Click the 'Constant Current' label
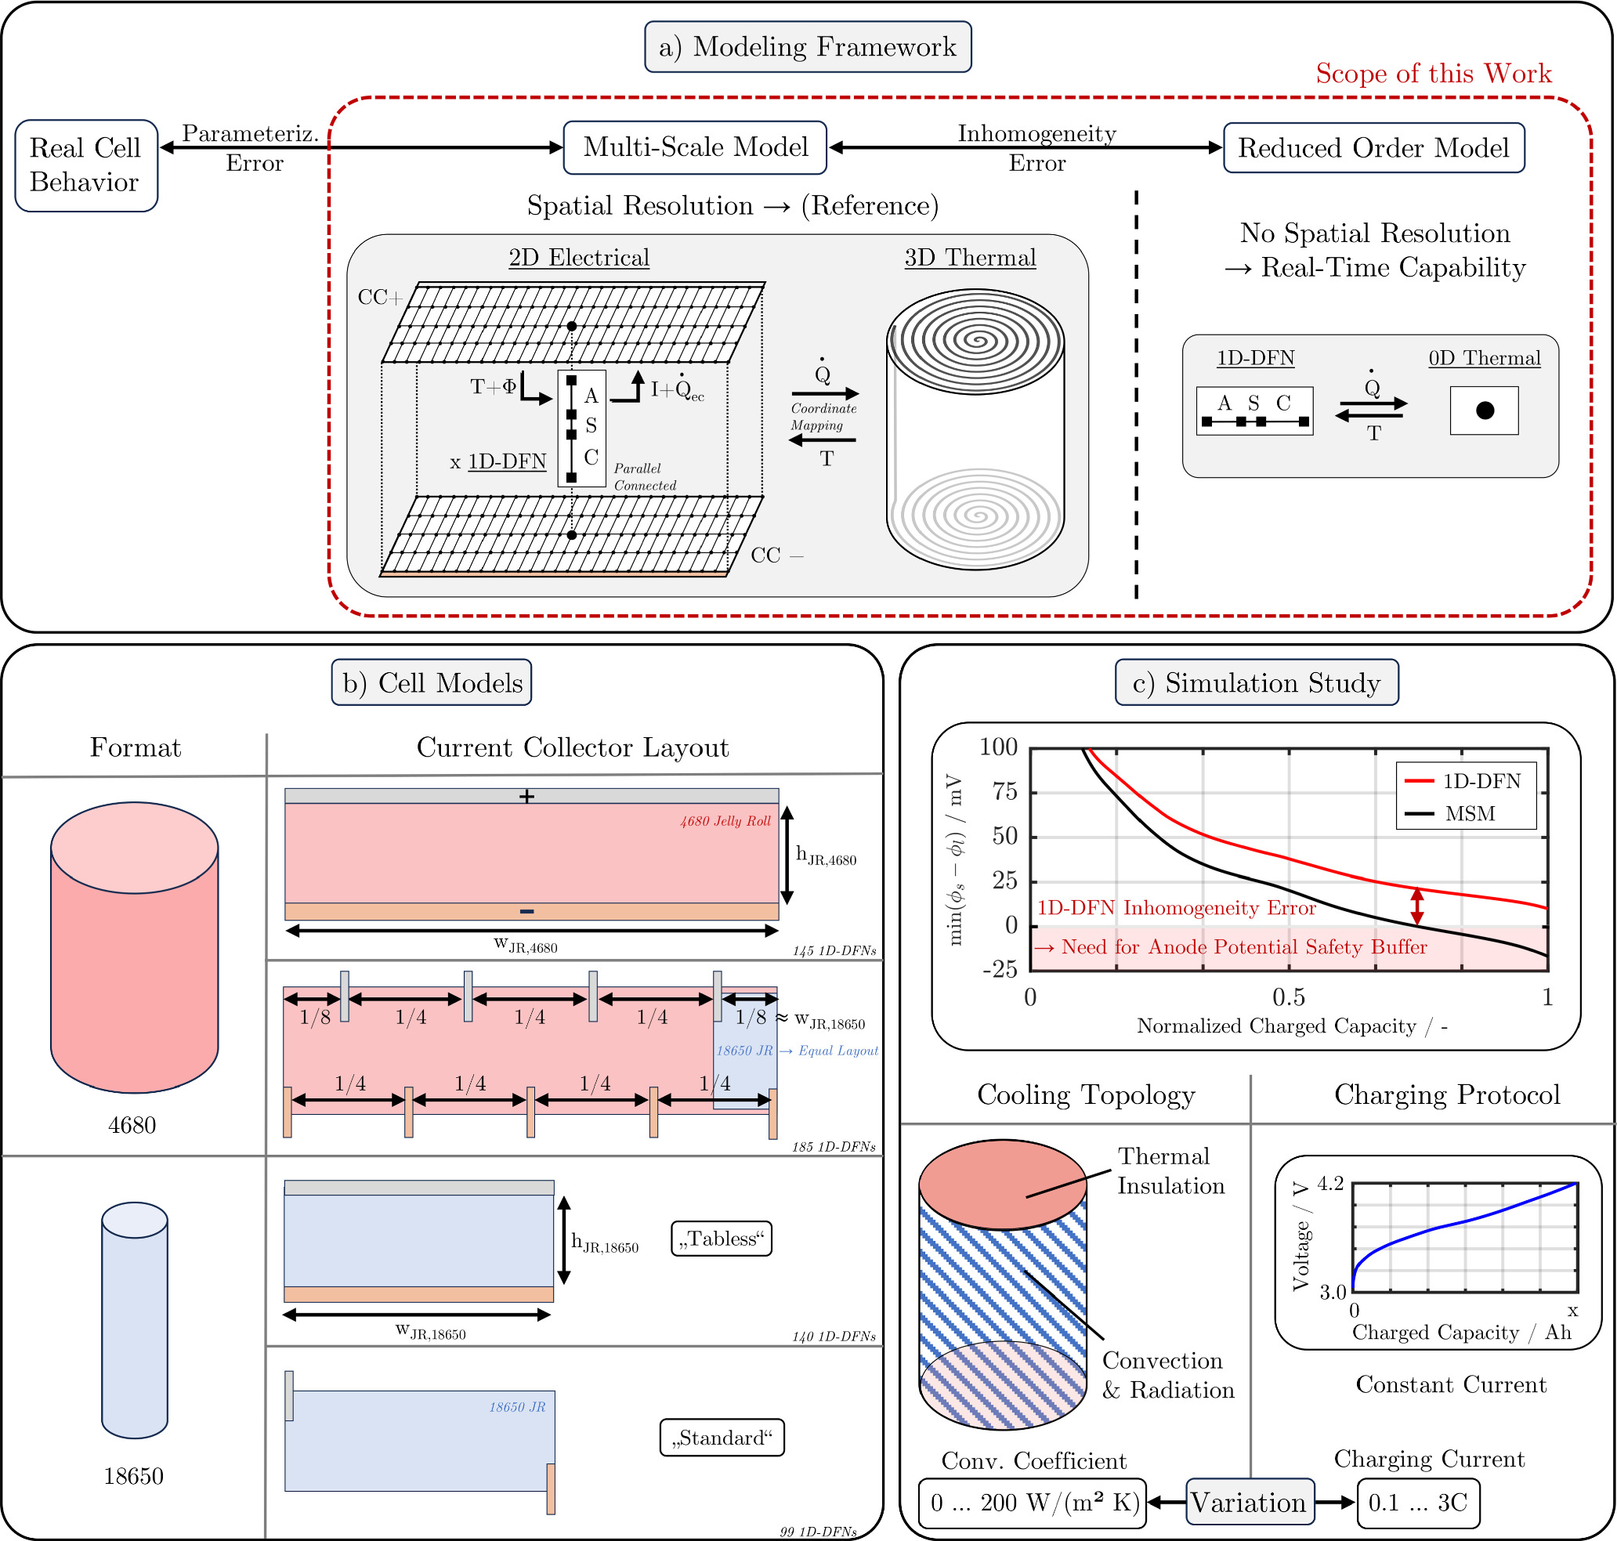1617x1541 pixels. (1451, 1385)
